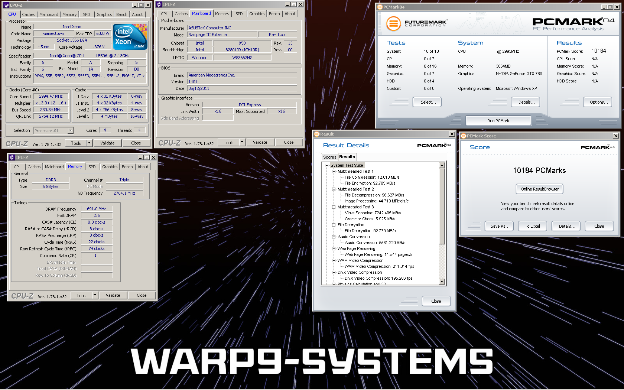624x390 pixels.
Task: Open Tools dropdown arrow in CPU window
Action: pos(89,143)
